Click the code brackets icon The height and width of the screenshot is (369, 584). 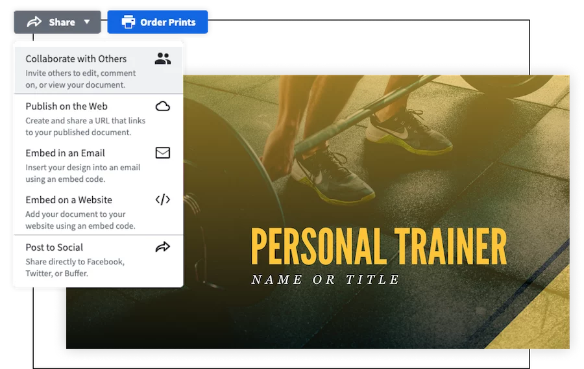pos(163,200)
